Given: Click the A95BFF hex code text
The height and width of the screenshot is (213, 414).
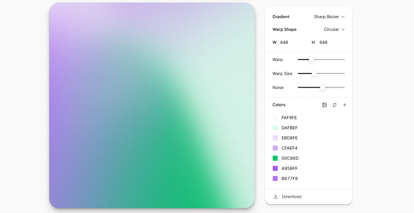Looking at the screenshot, I should pos(289,169).
